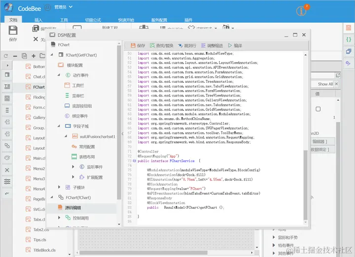Click 保存 in the DSM editor toolbar
Viewport: 355px width, 257px height.
click(x=138, y=46)
